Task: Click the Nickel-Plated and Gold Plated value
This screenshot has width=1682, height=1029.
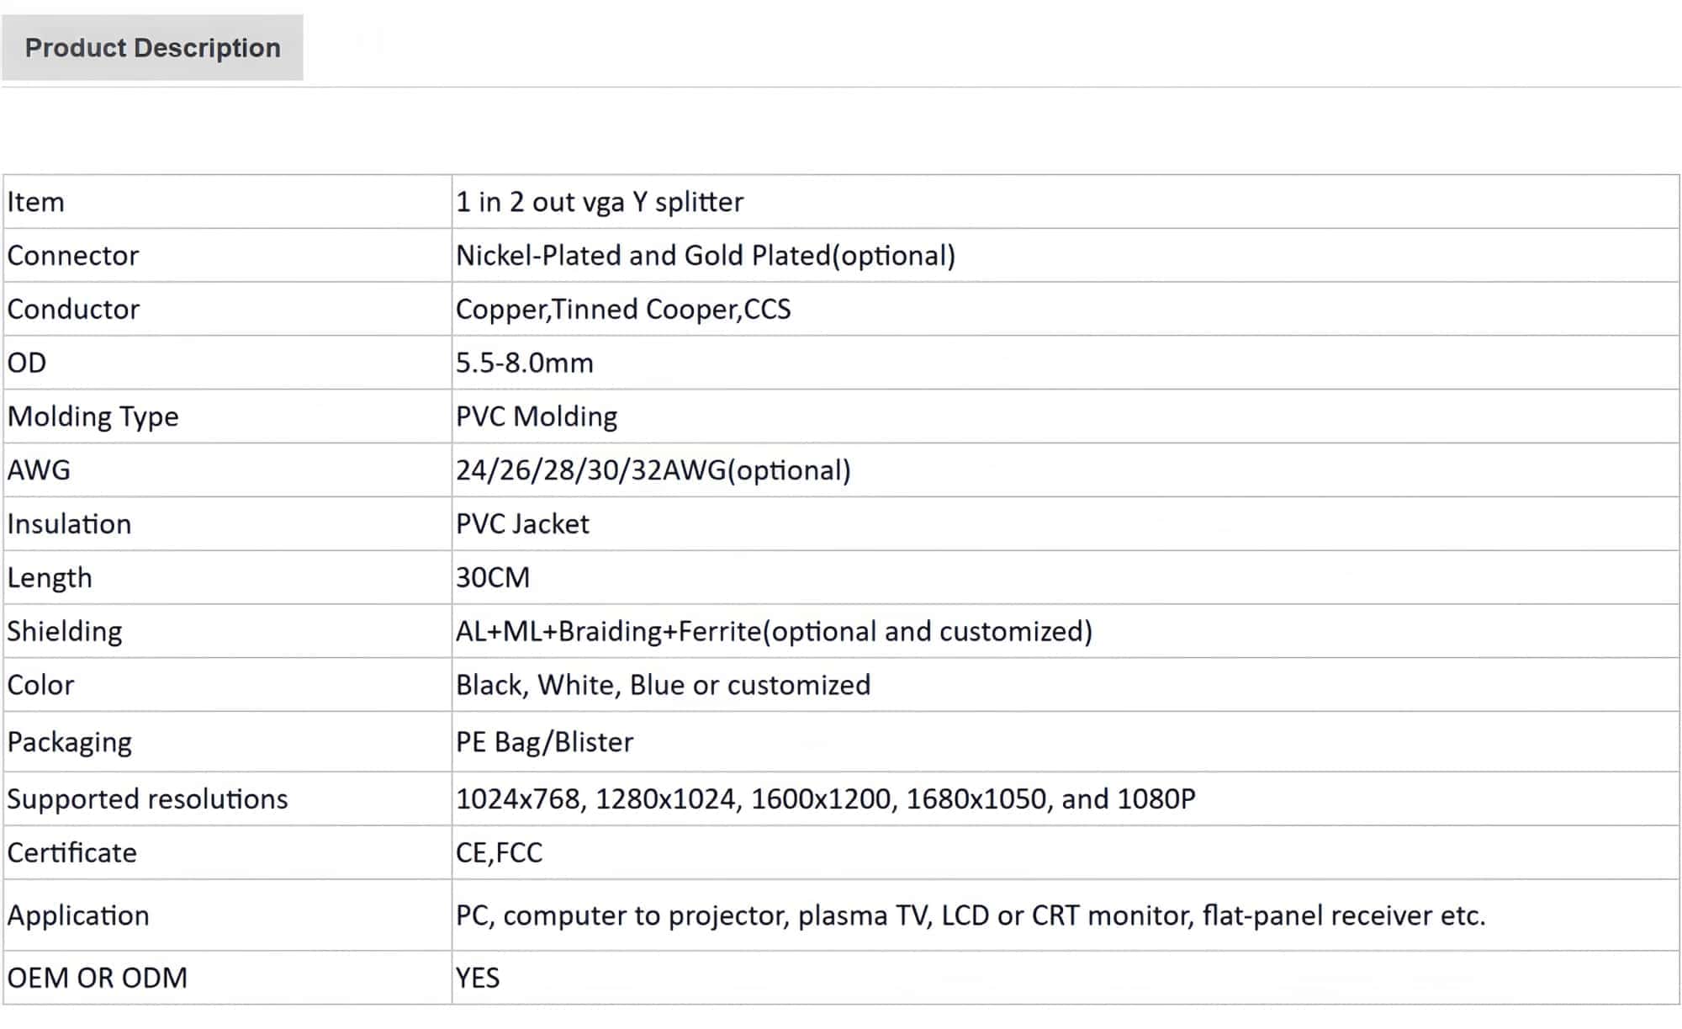Action: point(706,256)
